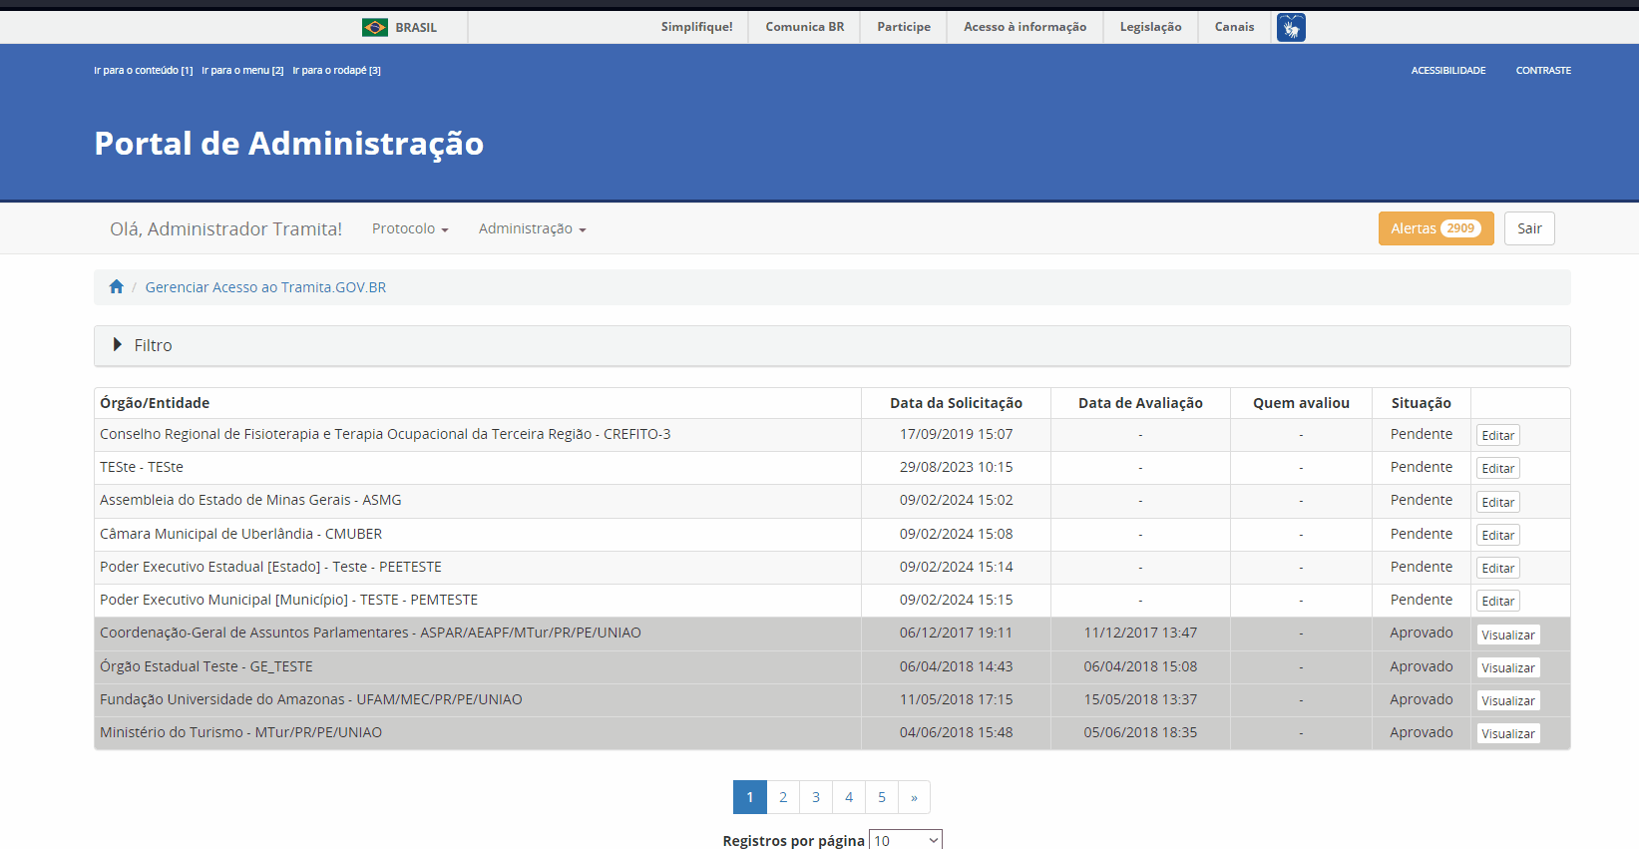This screenshot has height=849, width=1639.
Task: Expand the Filtro panel triangle
Action: pyautogui.click(x=118, y=344)
